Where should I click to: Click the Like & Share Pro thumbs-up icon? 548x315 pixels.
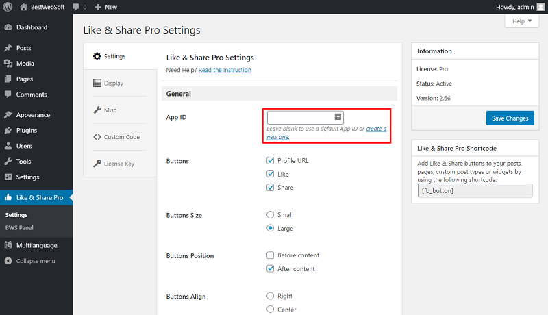pyautogui.click(x=8, y=198)
